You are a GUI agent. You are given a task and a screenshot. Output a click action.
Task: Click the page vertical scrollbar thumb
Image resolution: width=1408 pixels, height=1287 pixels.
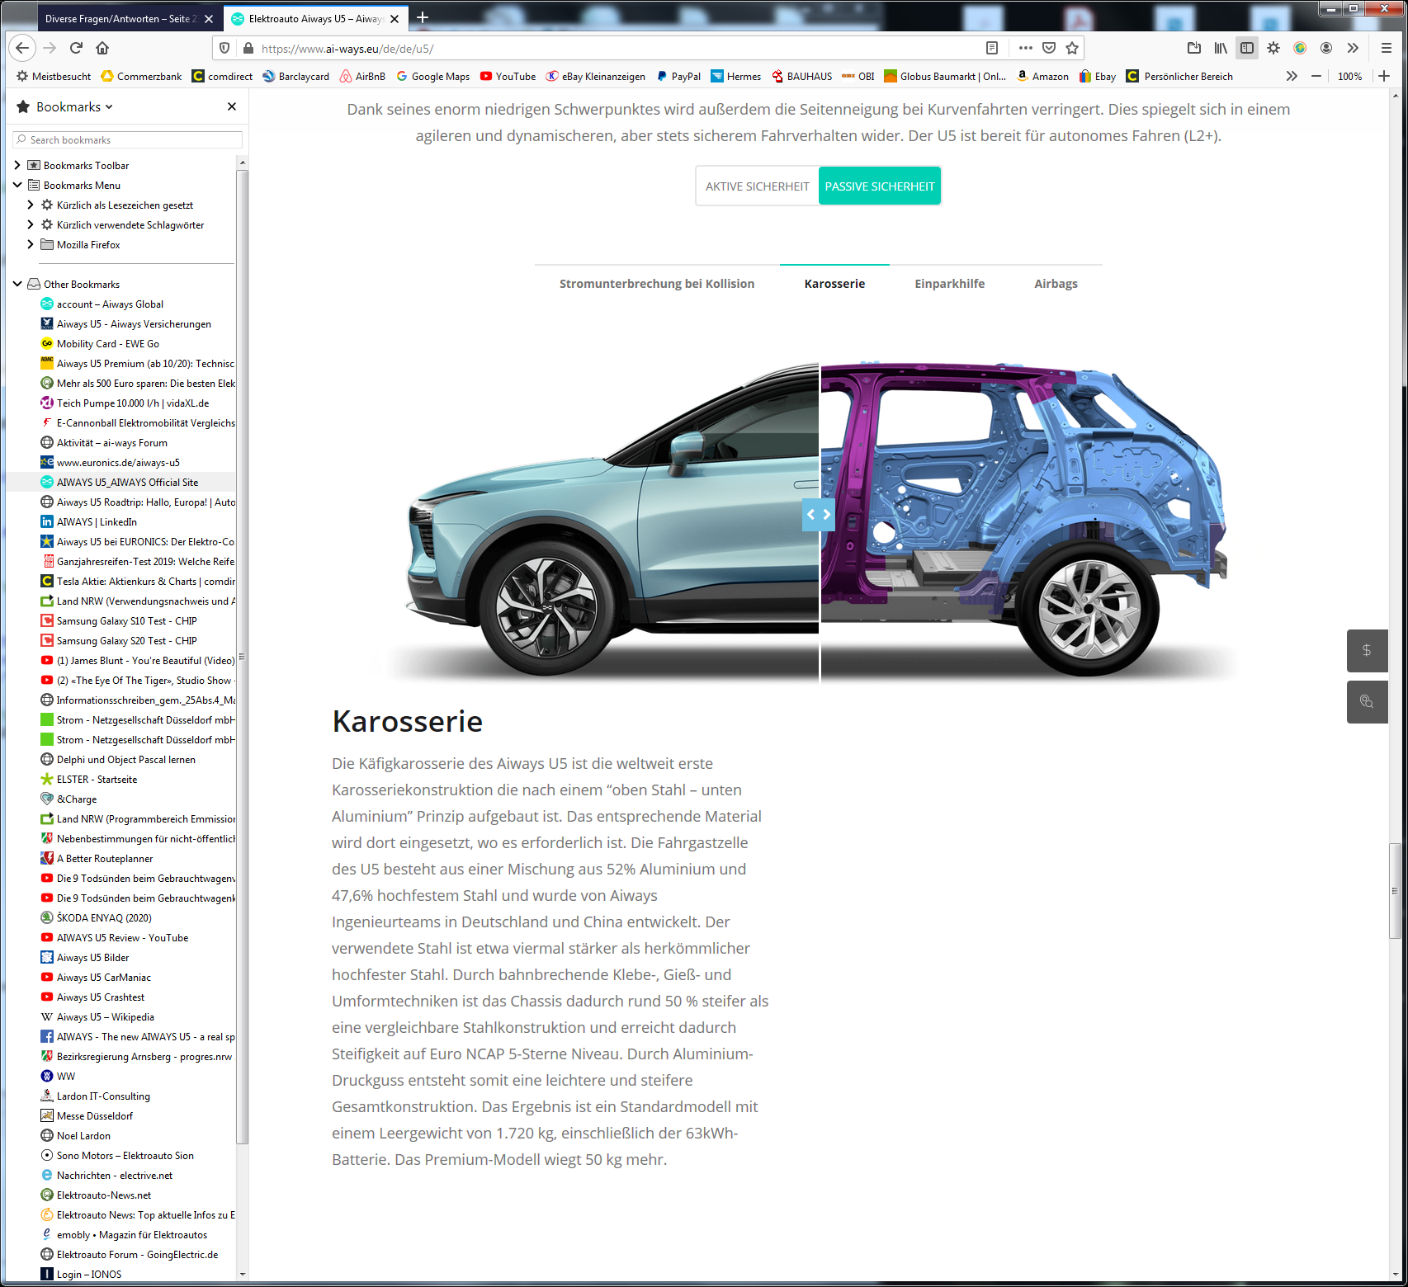pos(1395,890)
